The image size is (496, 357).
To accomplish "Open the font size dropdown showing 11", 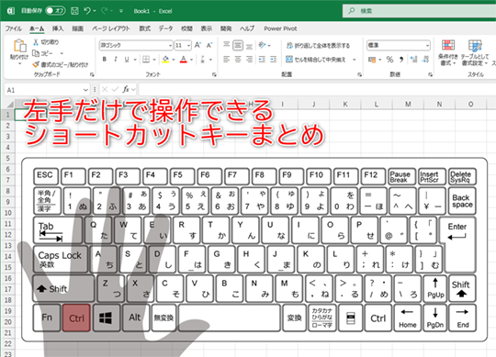I will coord(188,46).
